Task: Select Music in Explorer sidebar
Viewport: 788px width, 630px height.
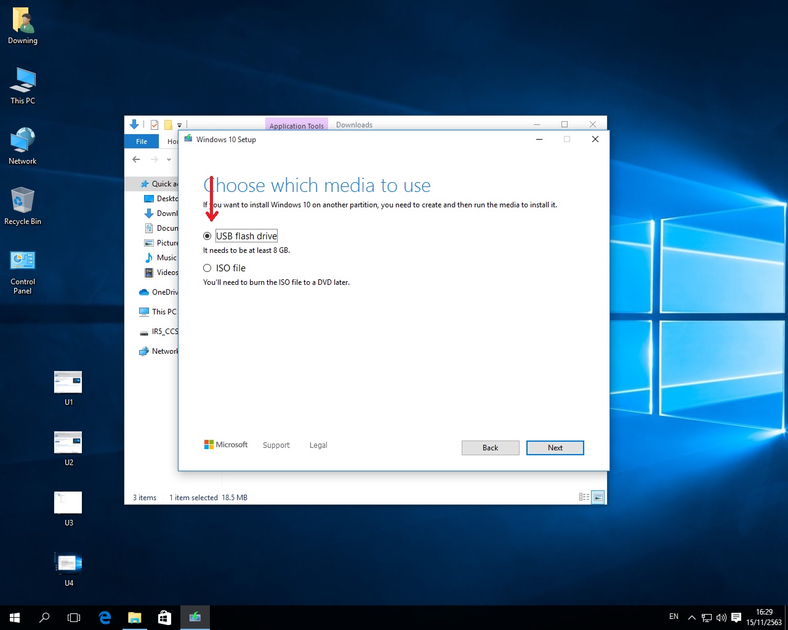Action: coord(161,258)
